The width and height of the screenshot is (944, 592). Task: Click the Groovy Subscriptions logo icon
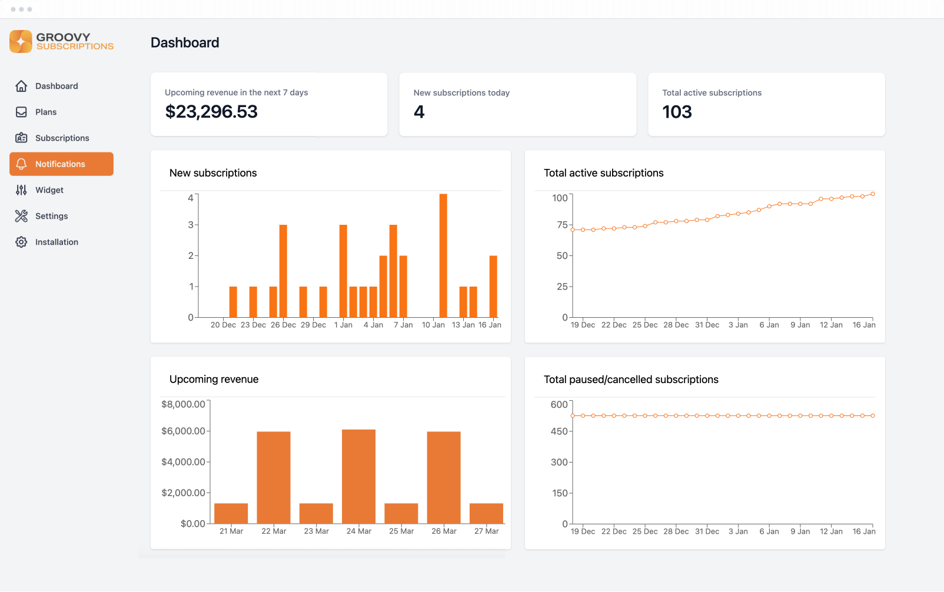coord(21,42)
